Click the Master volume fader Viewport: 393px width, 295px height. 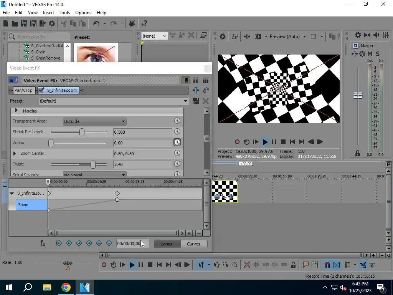[358, 95]
